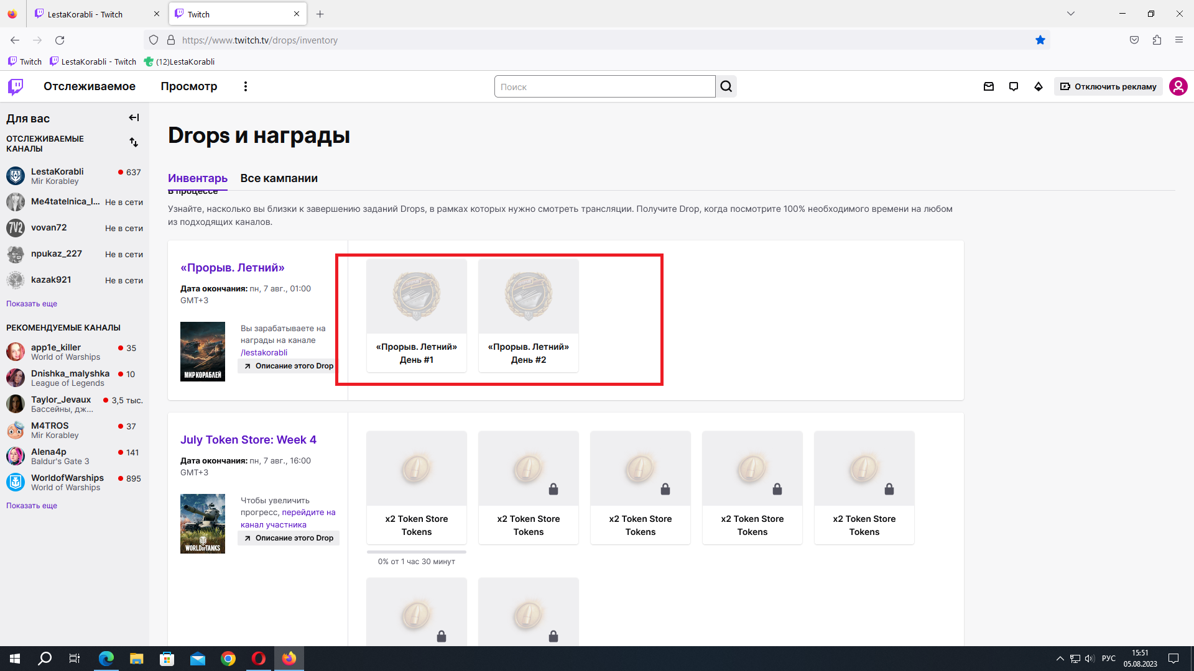Click the Twitch home logo icon
Image resolution: width=1194 pixels, height=671 pixels.
(x=16, y=86)
